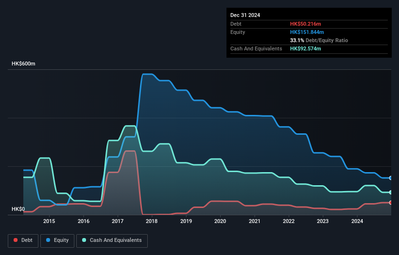Image resolution: width=399 pixels, height=255 pixels.
Task: Click the 2024 x-axis label
Action: tap(357, 221)
